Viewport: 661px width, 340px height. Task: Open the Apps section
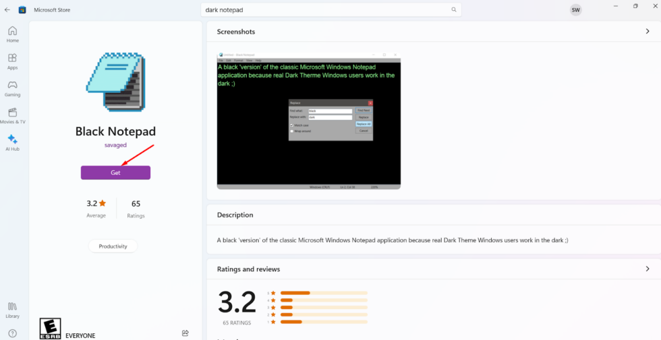point(13,61)
